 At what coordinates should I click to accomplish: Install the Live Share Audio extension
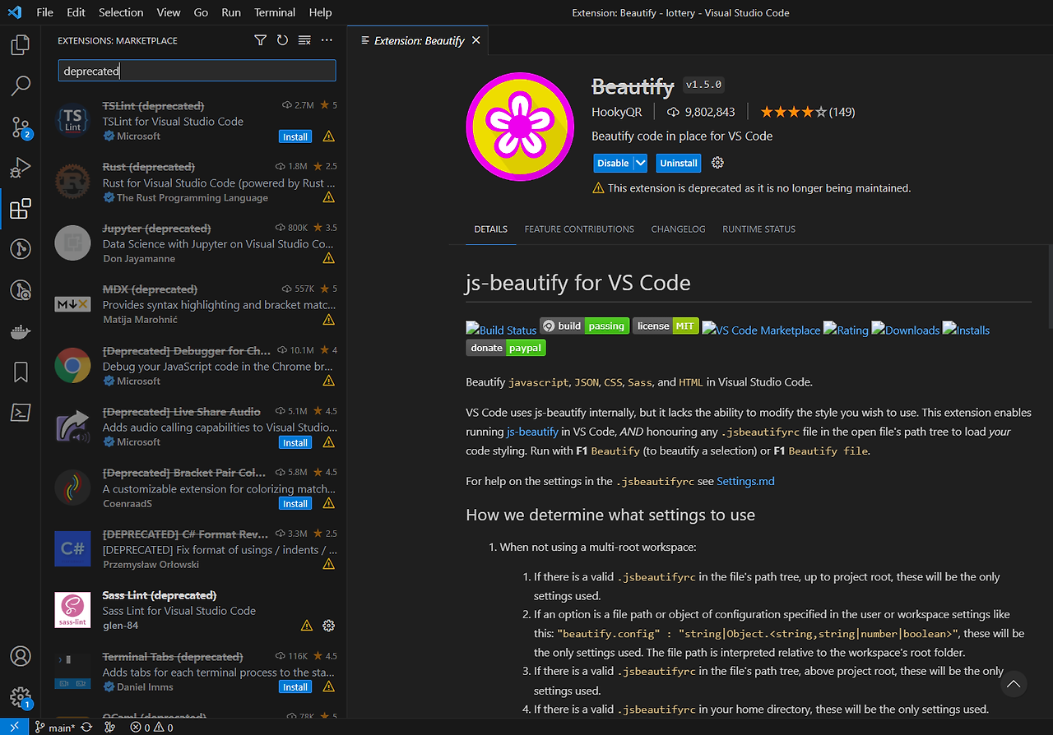[295, 442]
